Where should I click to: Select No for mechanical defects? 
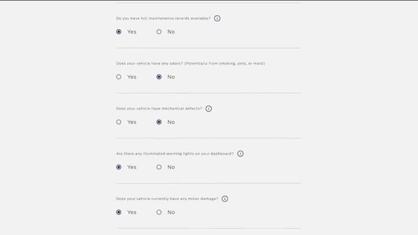(159, 122)
